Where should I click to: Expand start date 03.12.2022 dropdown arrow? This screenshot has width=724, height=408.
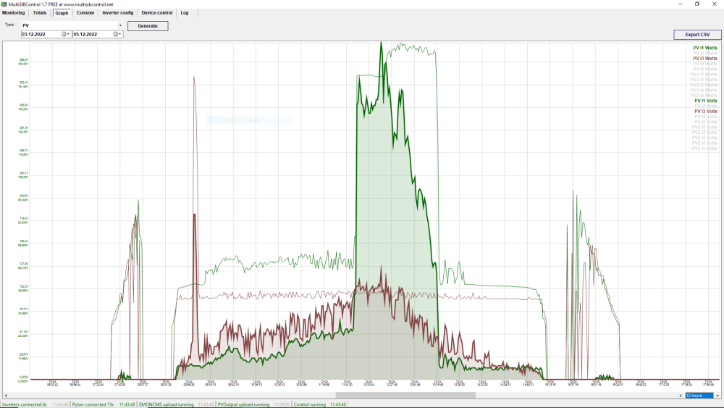tap(68, 34)
